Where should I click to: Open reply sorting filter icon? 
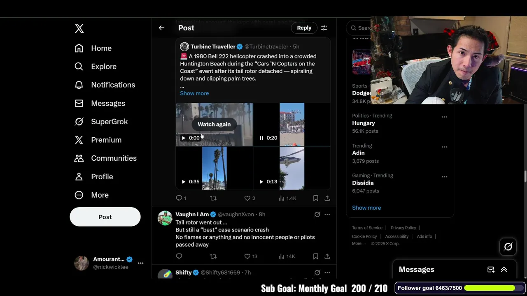coord(324,28)
